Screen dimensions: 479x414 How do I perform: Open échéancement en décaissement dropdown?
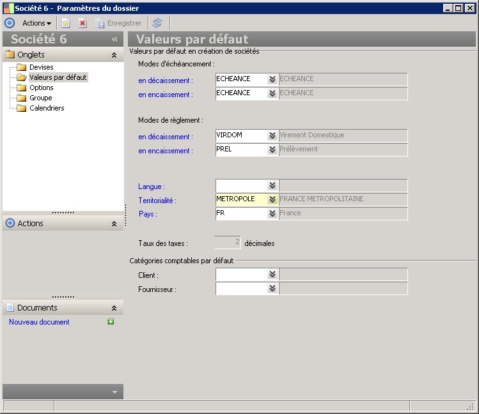272,79
